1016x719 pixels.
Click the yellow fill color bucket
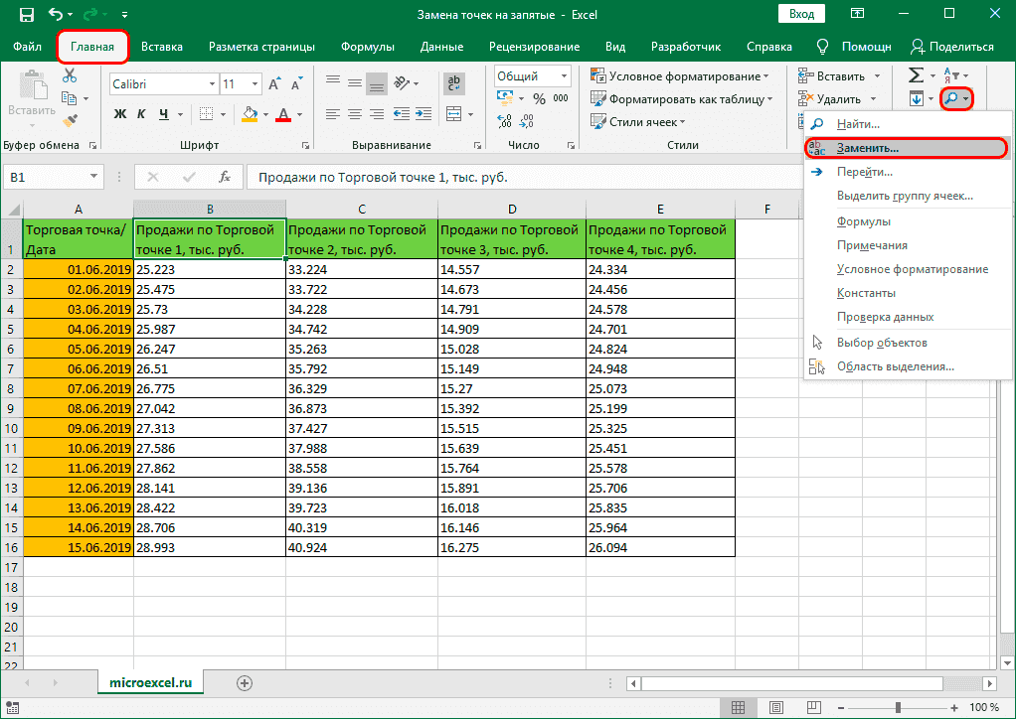251,114
